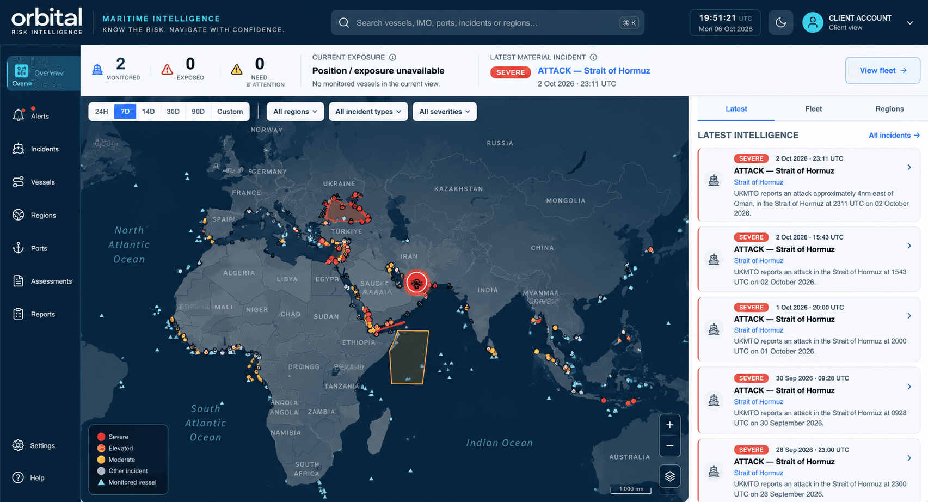Open Incidents from the sidebar
The height and width of the screenshot is (502, 928).
[x=35, y=149]
